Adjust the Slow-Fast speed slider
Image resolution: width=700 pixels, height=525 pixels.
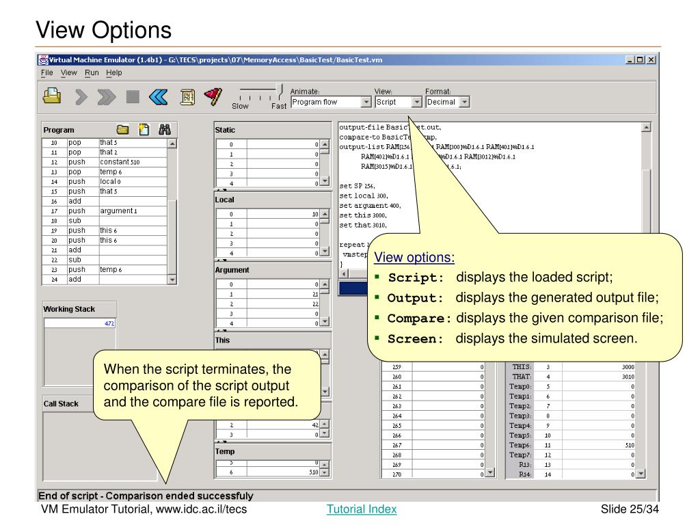tap(280, 92)
